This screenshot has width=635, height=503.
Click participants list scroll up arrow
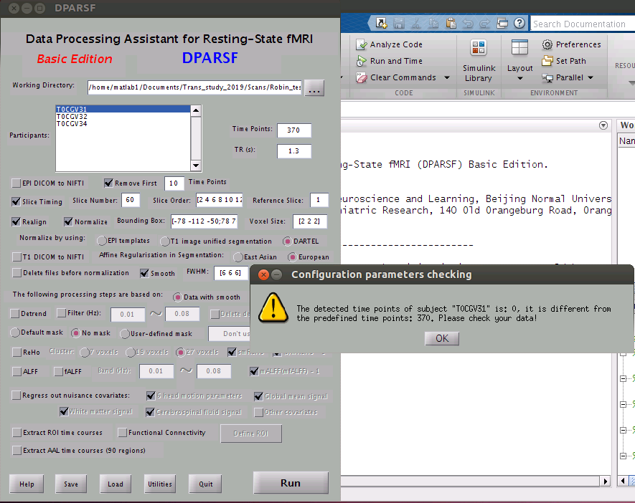[196, 110]
